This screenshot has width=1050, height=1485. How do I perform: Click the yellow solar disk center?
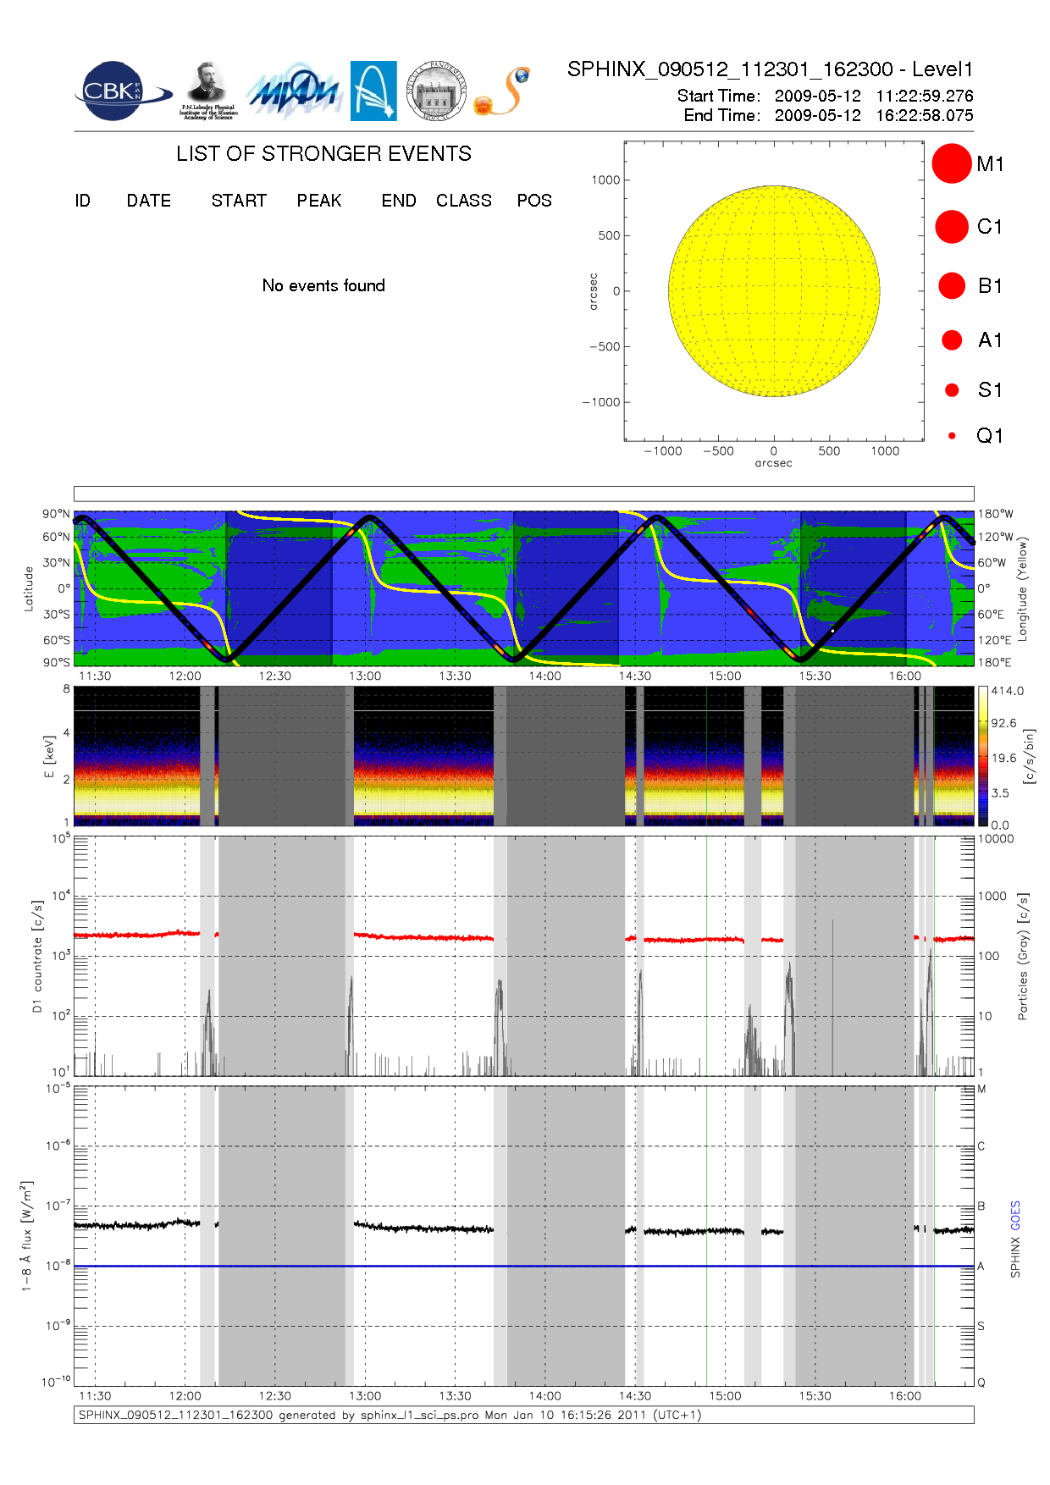click(774, 291)
